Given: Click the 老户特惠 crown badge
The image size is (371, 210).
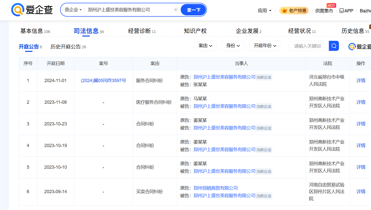Looking at the screenshot, I should click(294, 11).
